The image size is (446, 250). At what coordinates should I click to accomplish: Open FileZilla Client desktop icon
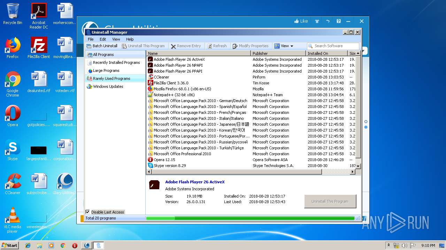(39, 48)
